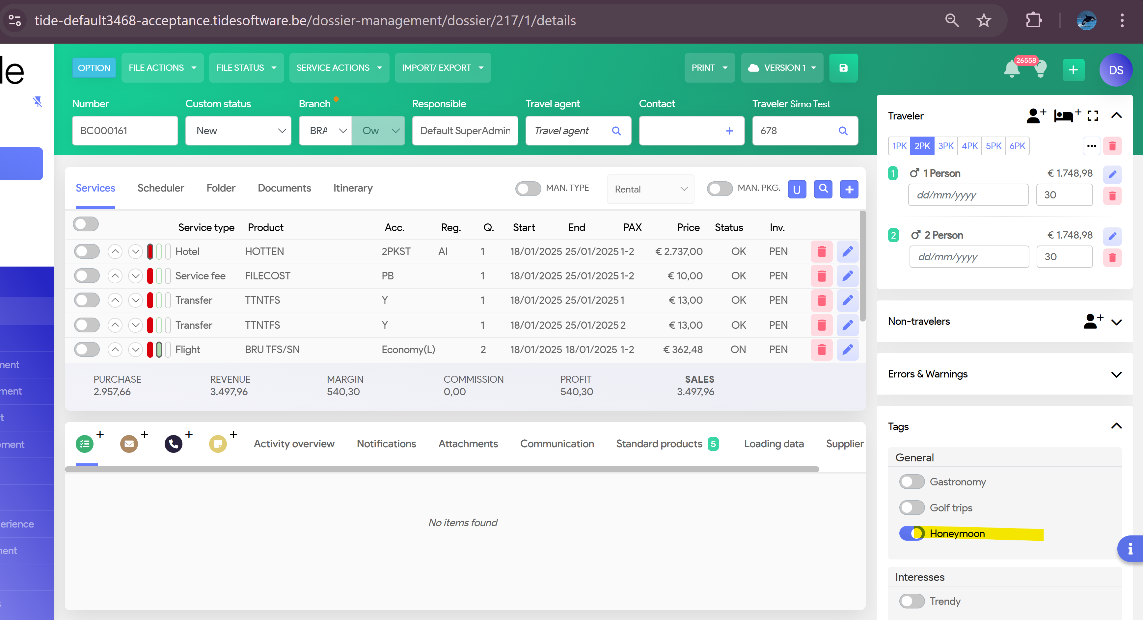Delete the Hotel service row
This screenshot has height=620, width=1143.
pyautogui.click(x=821, y=251)
